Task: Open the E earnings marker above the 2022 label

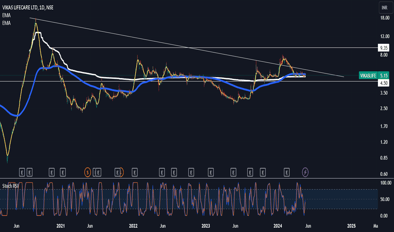Action: [x=134, y=172]
